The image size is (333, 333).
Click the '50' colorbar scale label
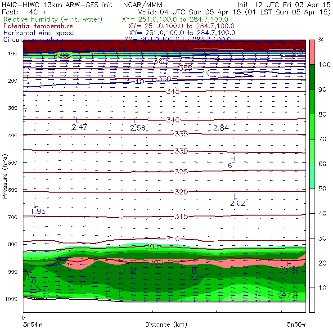click(323, 189)
